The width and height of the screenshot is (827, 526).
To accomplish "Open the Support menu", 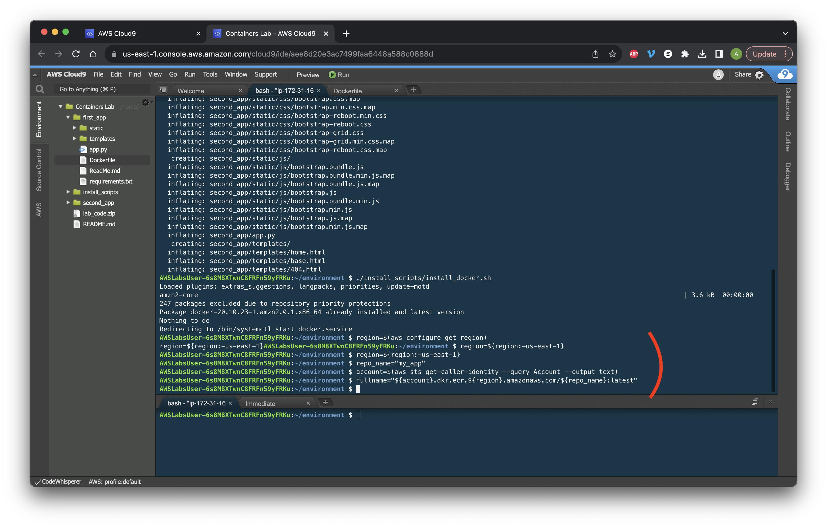I will pyautogui.click(x=266, y=74).
